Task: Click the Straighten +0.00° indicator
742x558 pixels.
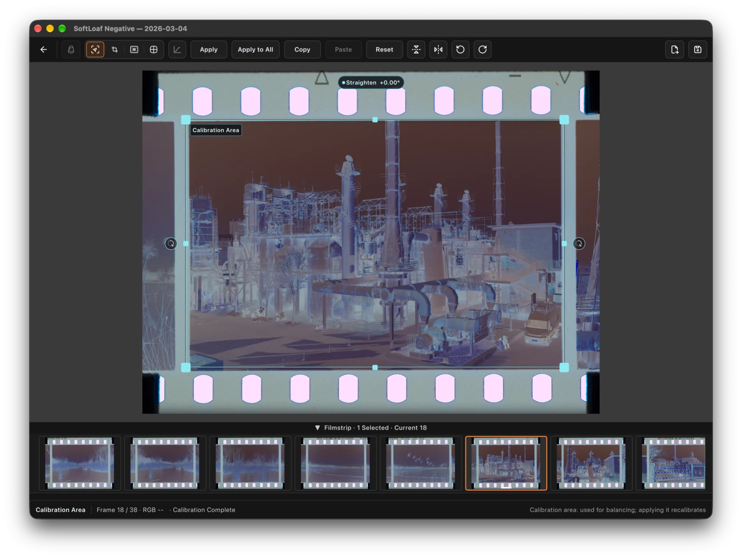Action: (371, 83)
